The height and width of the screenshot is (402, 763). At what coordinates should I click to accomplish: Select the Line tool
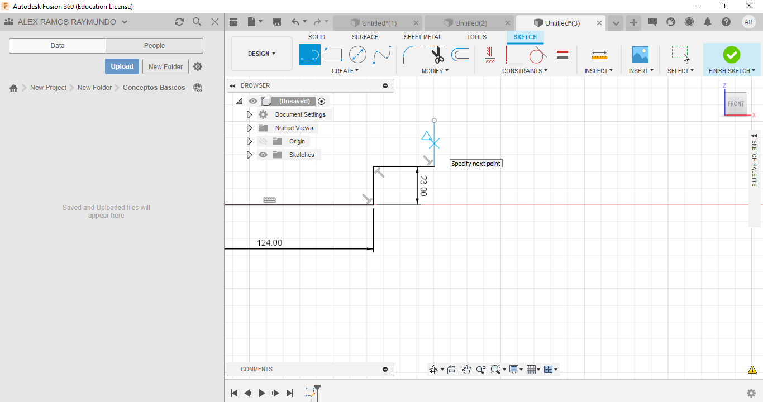coord(310,55)
